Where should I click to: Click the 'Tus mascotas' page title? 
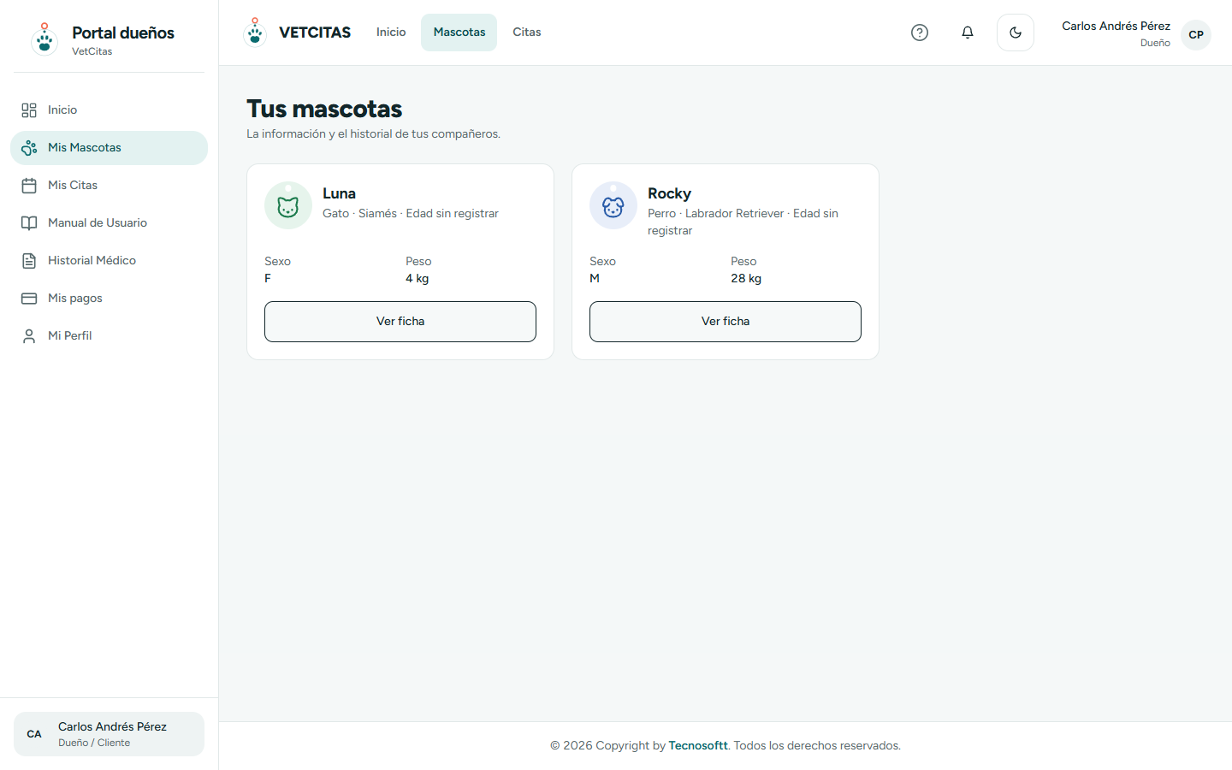click(x=324, y=109)
